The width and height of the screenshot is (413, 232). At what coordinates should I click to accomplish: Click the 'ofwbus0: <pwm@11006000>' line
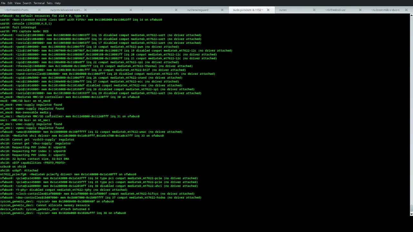pyautogui.click(x=89, y=47)
